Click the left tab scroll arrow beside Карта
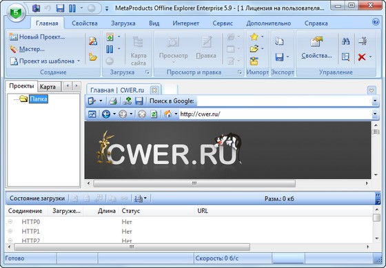Image resolution: width=386 pixels, height=268 pixels. click(x=68, y=86)
